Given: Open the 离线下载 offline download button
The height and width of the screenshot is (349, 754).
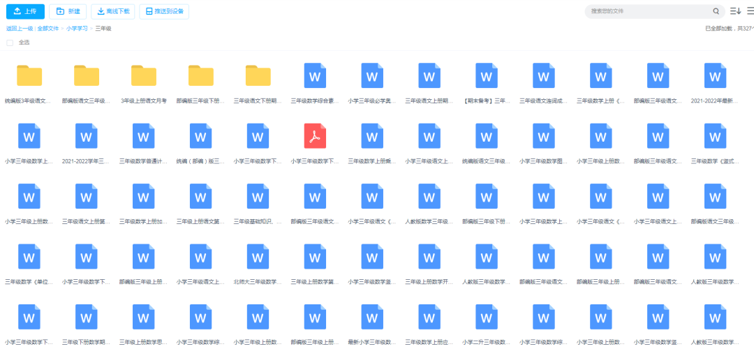Looking at the screenshot, I should (113, 11).
